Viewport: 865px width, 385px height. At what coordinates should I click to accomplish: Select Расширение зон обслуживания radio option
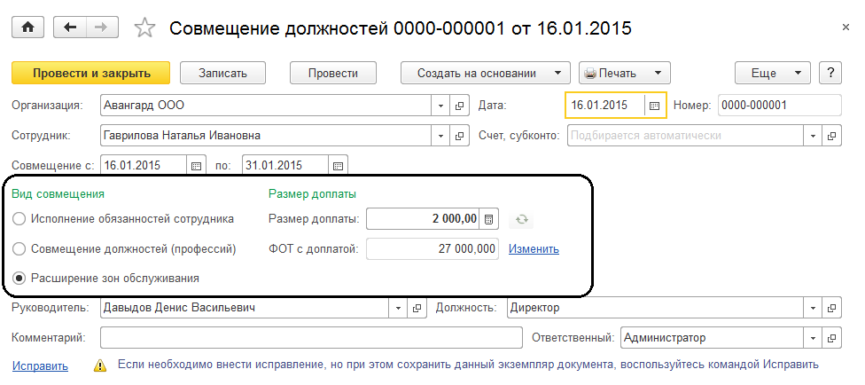19,279
